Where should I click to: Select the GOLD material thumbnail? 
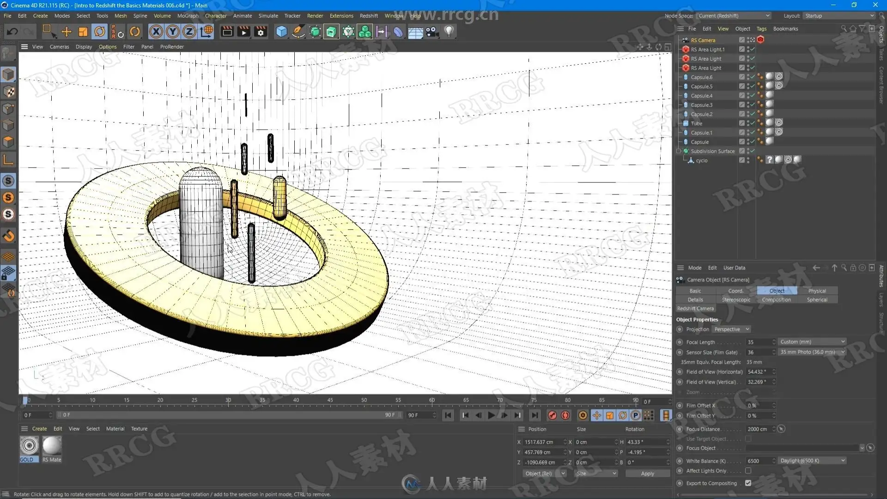(x=29, y=446)
